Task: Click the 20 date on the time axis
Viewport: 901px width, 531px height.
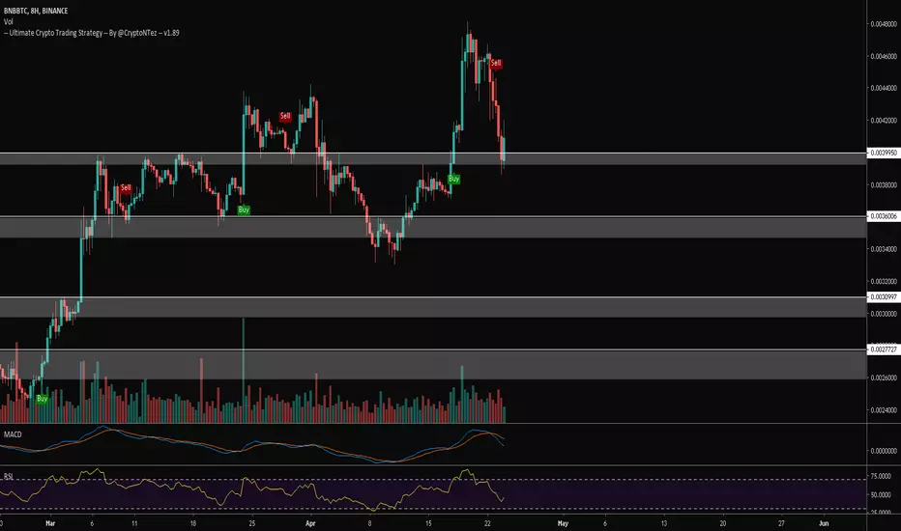Action: click(x=723, y=523)
